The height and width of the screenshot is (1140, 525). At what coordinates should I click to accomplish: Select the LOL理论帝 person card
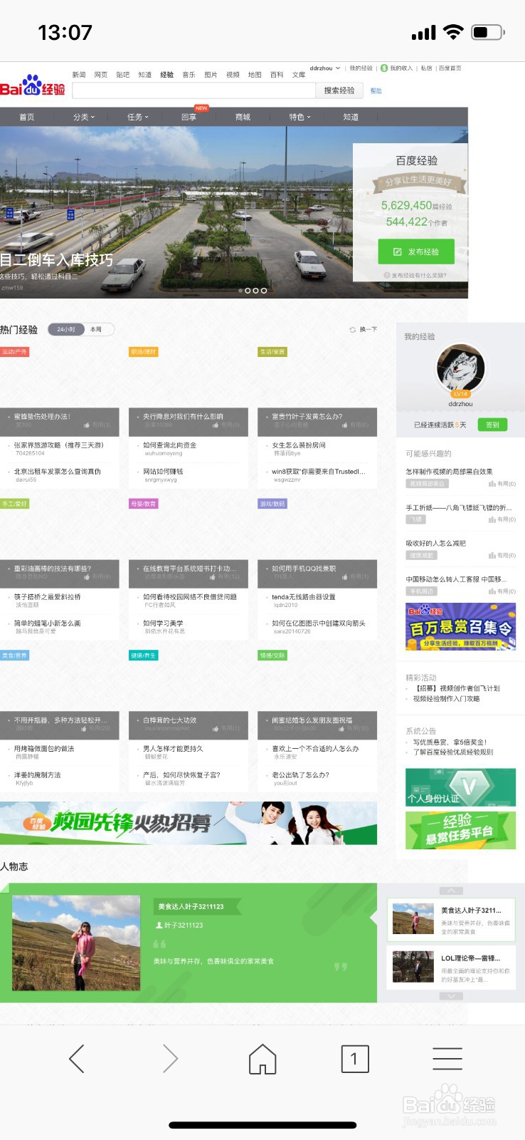tap(451, 967)
